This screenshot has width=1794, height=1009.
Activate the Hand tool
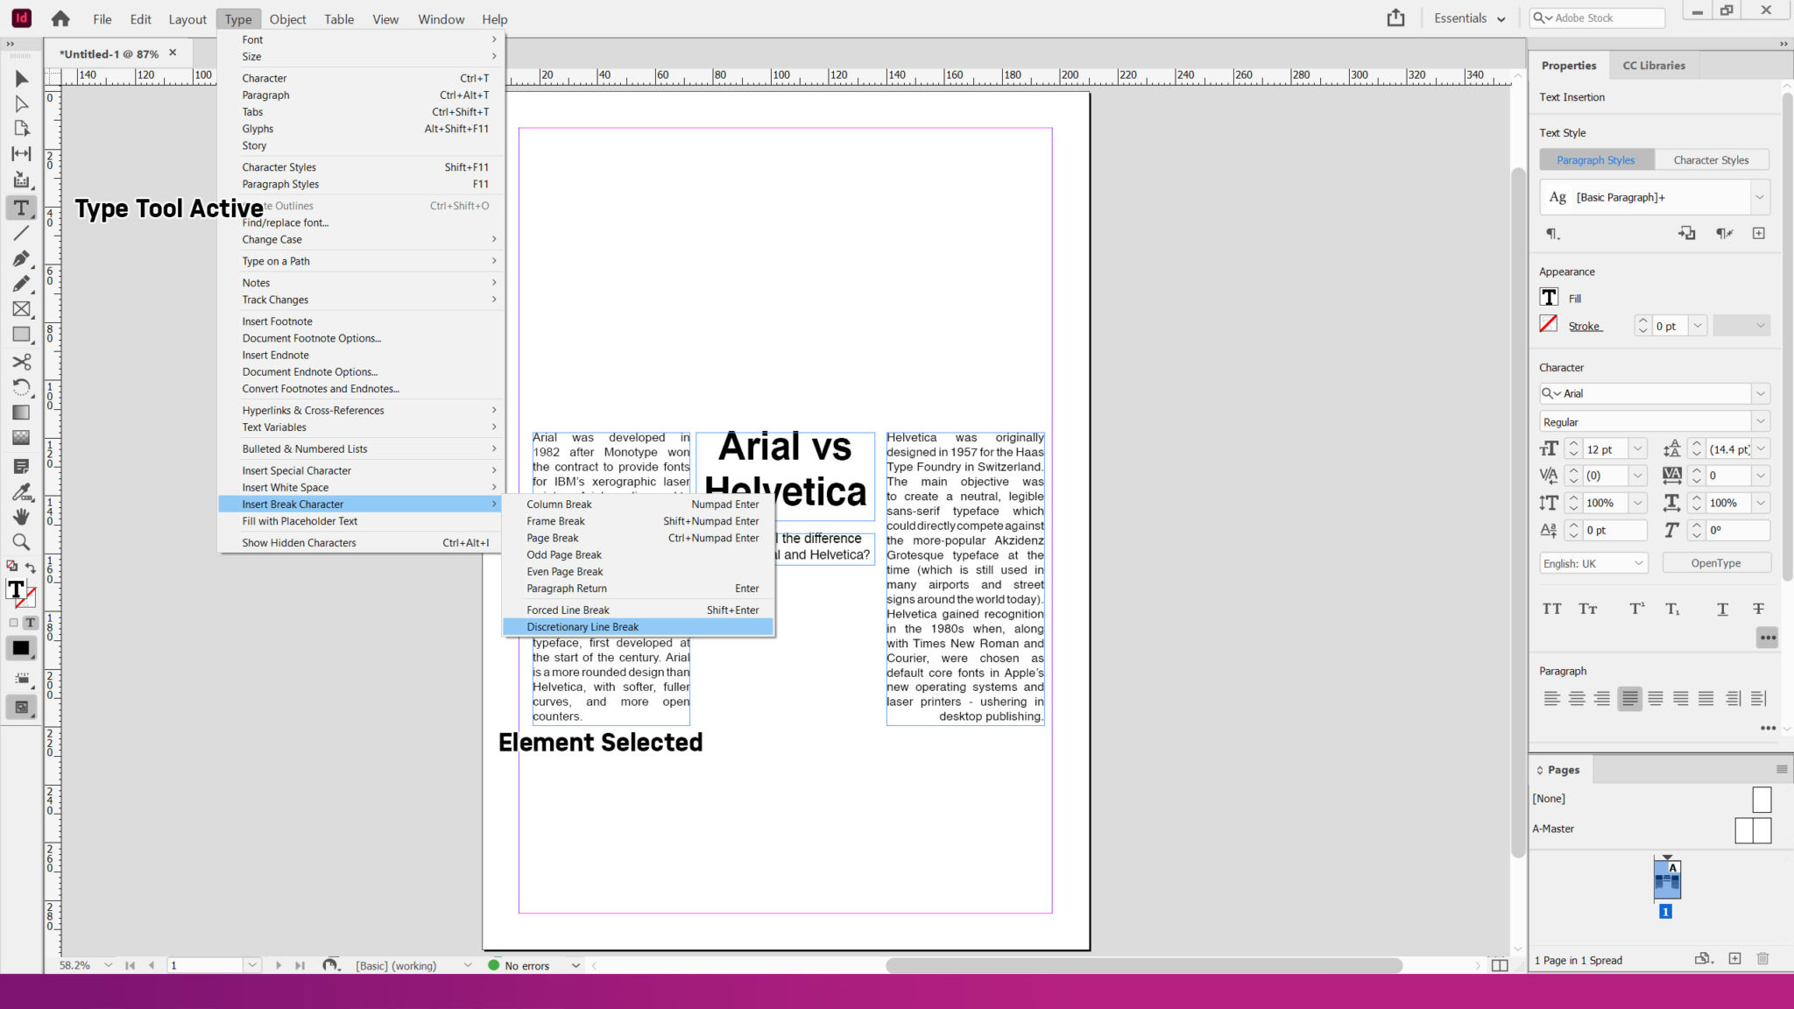pos(21,517)
